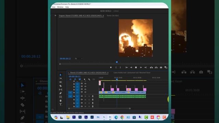Click the caption track options icon
219x123 pixels.
point(94,80)
